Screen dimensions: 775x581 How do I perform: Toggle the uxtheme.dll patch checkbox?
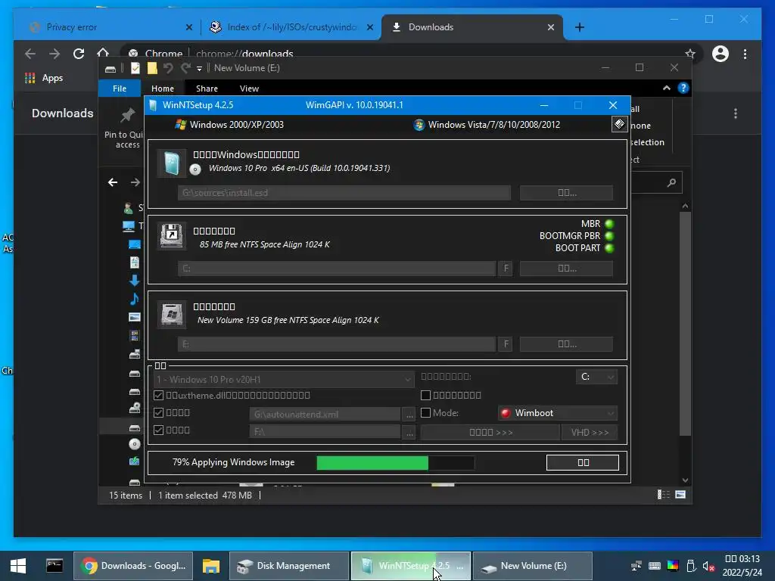coord(159,395)
